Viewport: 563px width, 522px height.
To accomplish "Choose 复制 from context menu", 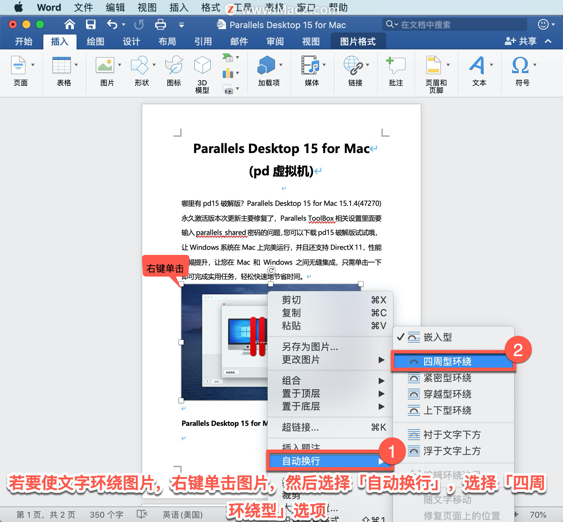I will click(330, 313).
